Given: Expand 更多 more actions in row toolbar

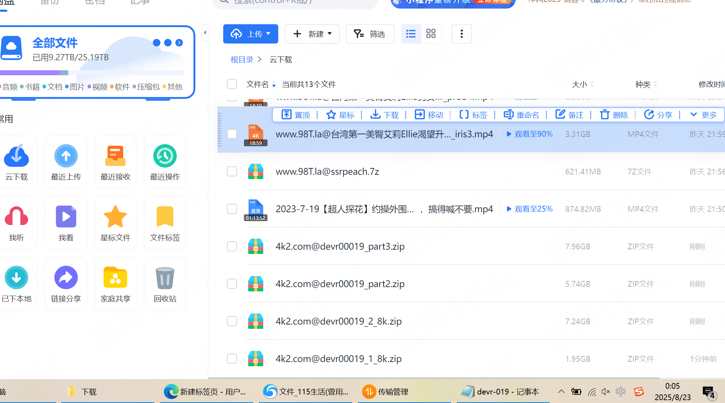Looking at the screenshot, I should point(704,115).
